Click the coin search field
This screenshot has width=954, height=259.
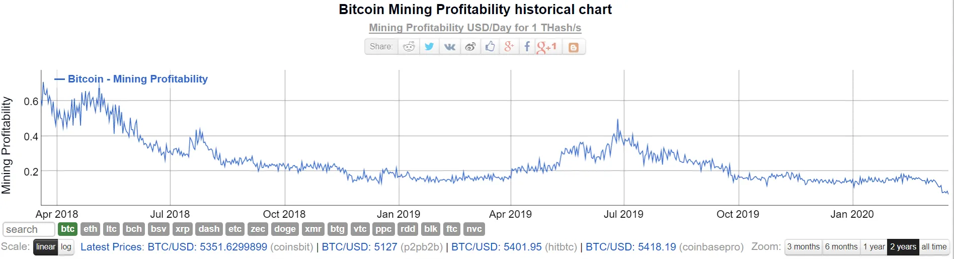point(29,229)
